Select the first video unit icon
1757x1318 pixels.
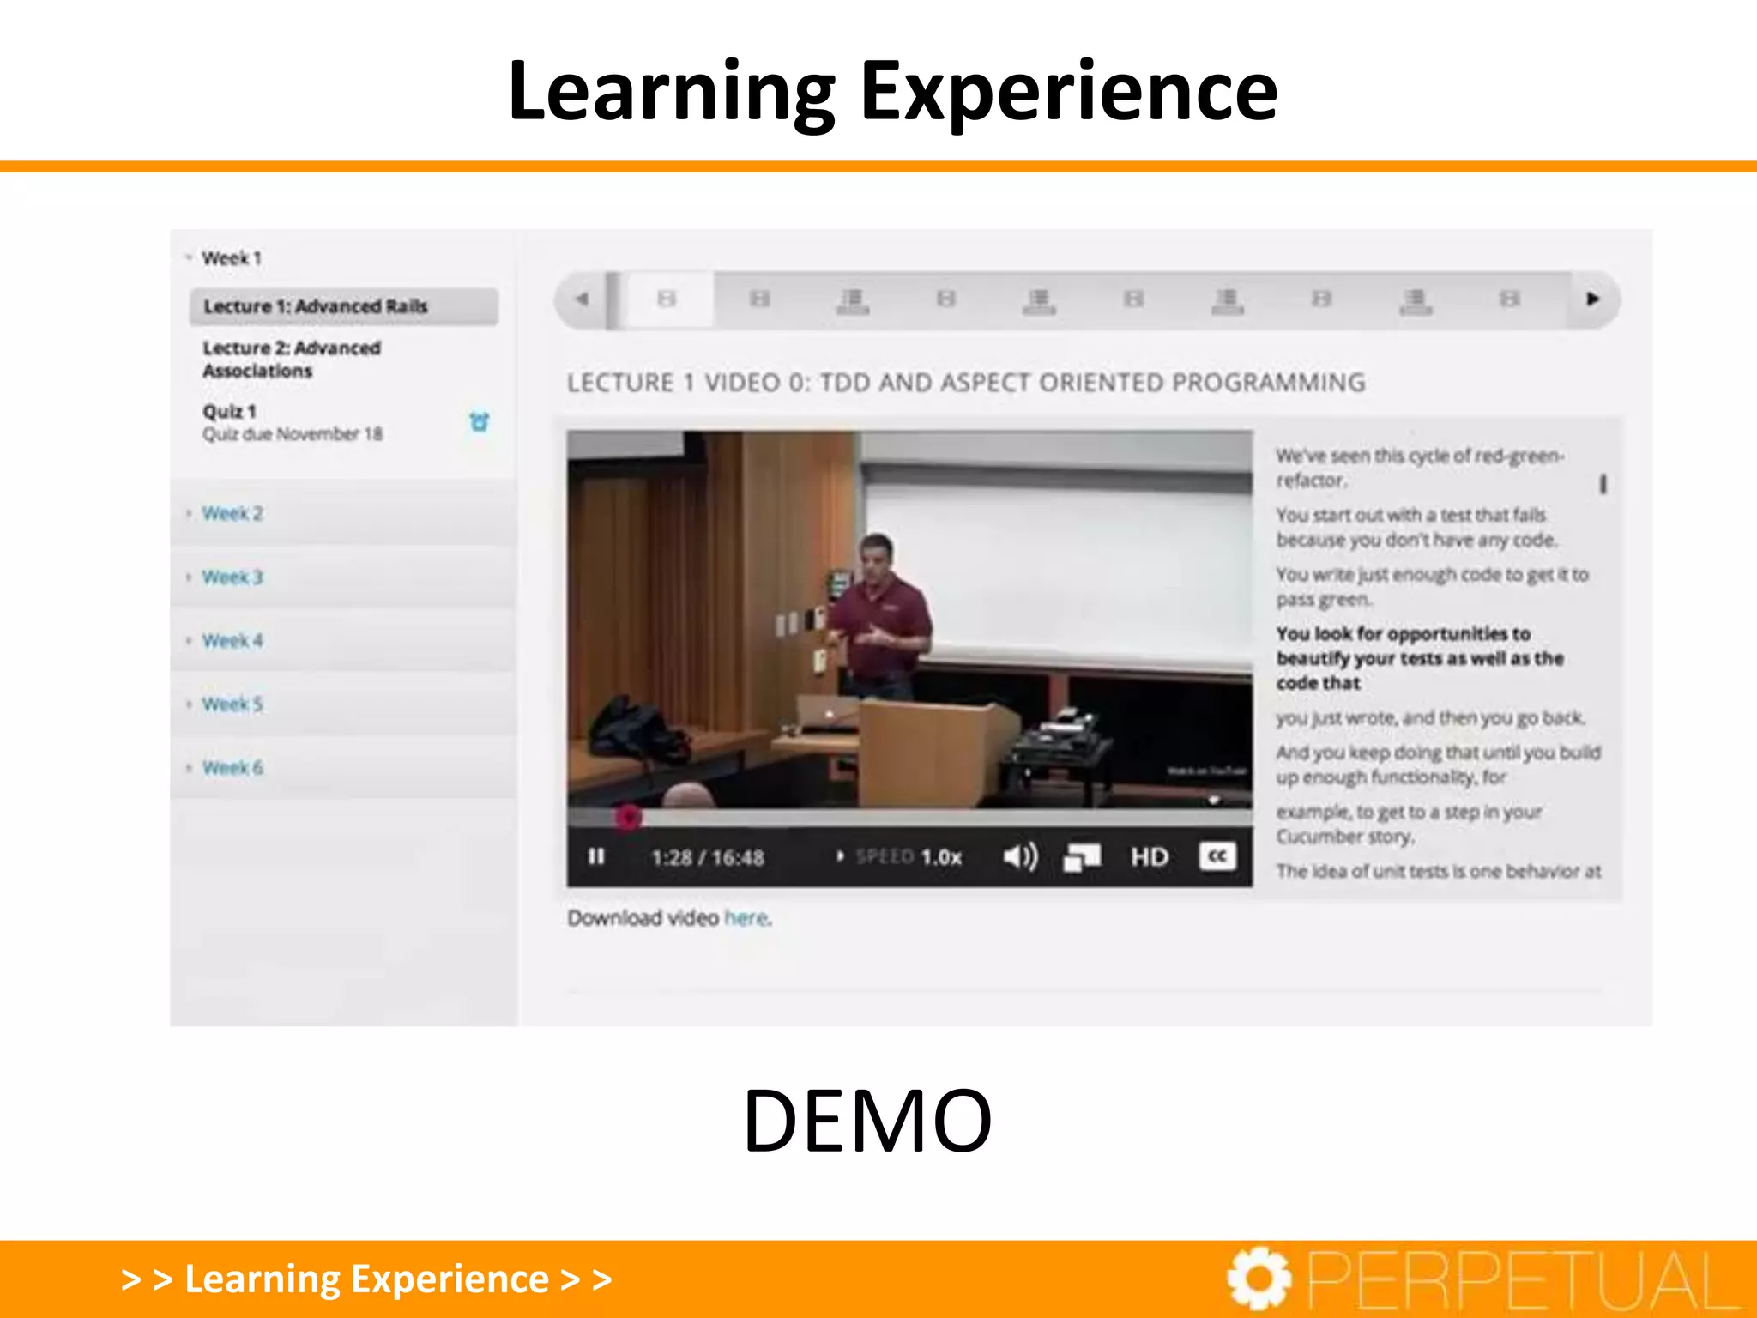(x=667, y=299)
